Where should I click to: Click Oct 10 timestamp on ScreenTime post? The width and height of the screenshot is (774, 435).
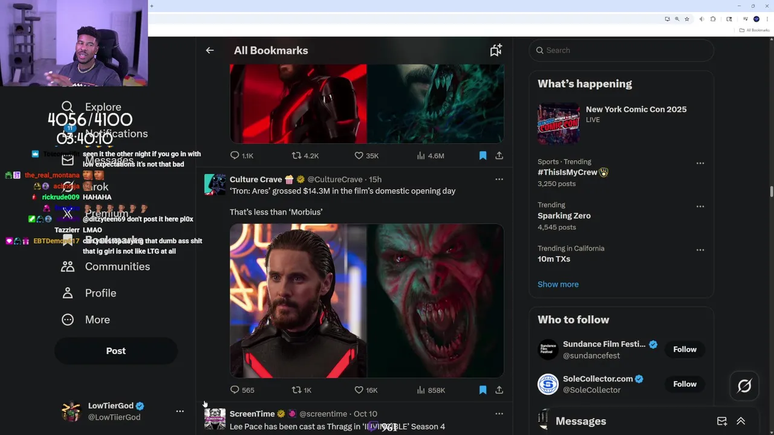click(x=365, y=414)
